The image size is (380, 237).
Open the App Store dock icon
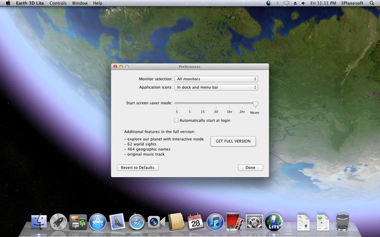[98, 222]
